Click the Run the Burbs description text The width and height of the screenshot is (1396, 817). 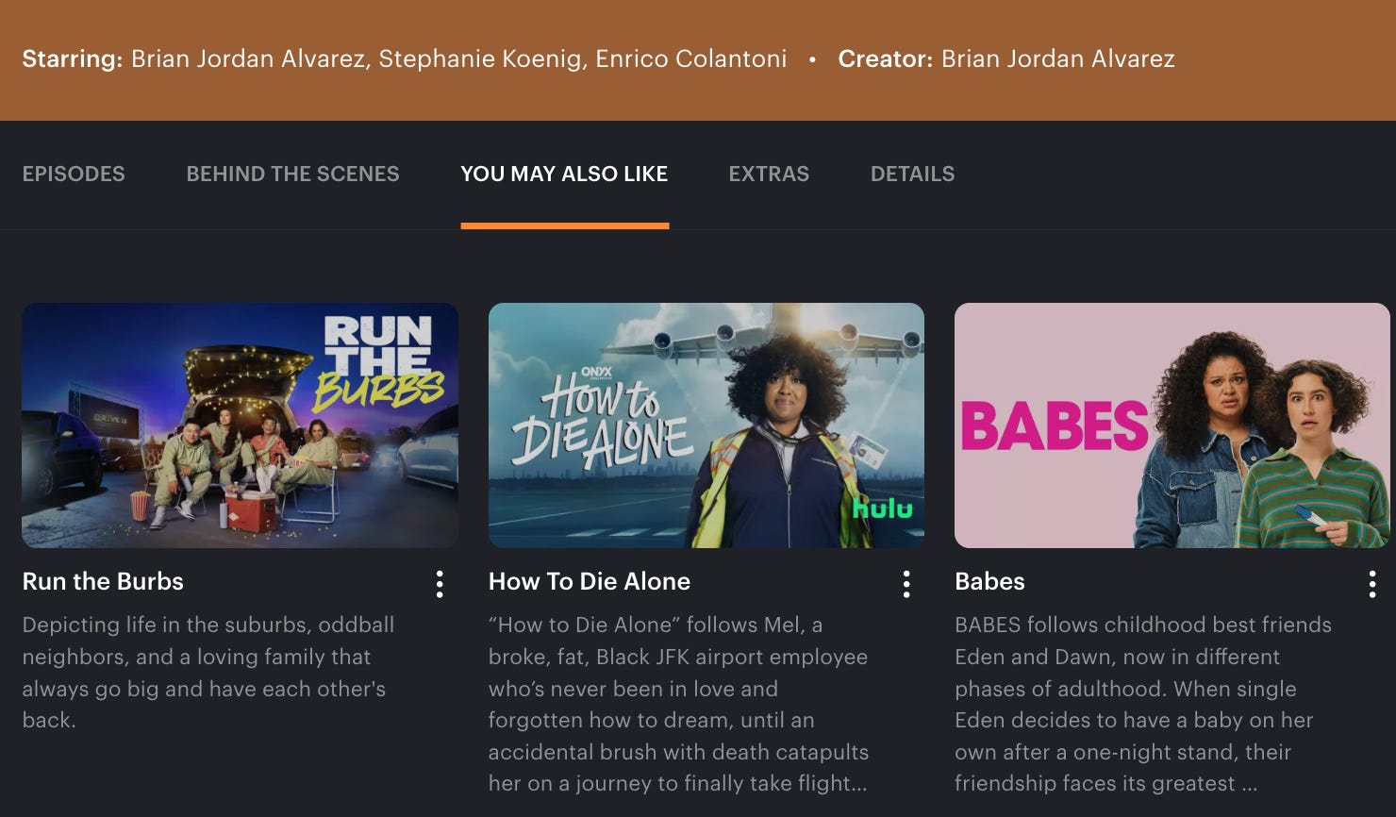209,672
